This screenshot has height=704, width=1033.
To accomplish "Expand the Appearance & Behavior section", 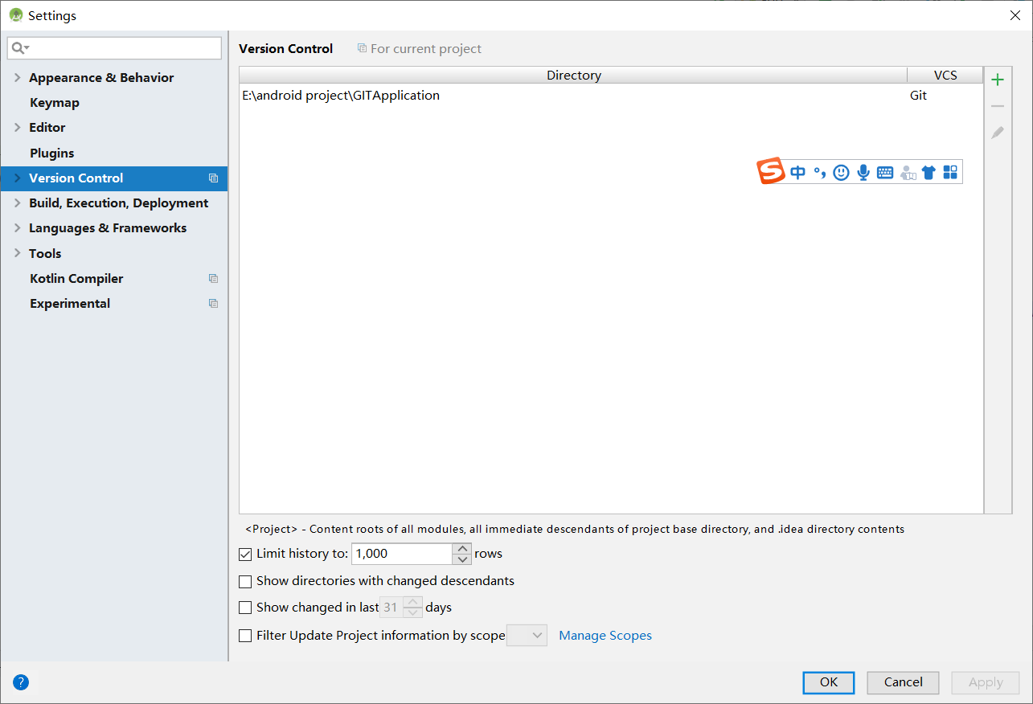I will [16, 77].
